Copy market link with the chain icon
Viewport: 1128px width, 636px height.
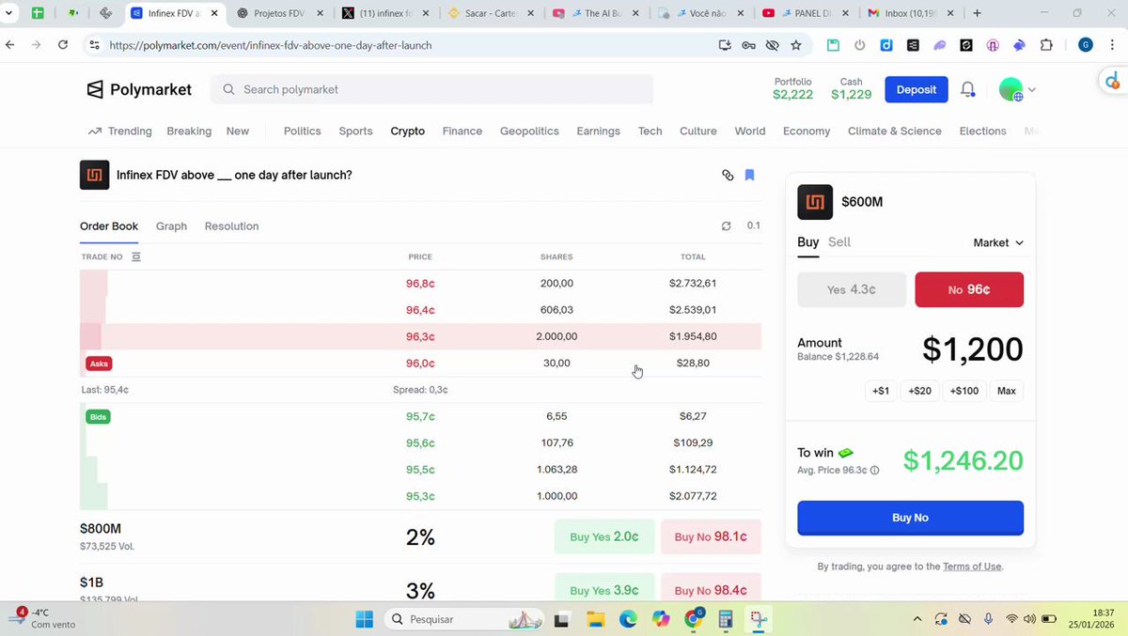pyautogui.click(x=727, y=175)
